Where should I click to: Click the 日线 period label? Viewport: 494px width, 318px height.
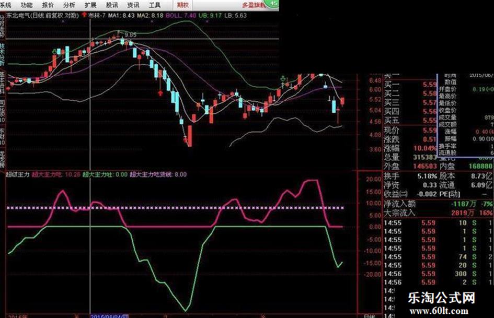[x=369, y=316]
